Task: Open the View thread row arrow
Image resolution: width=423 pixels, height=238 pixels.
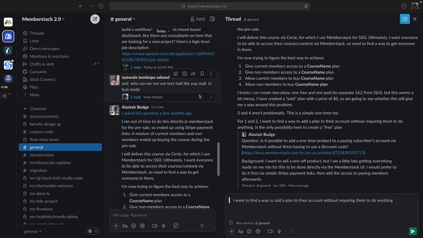Action: coord(211,97)
